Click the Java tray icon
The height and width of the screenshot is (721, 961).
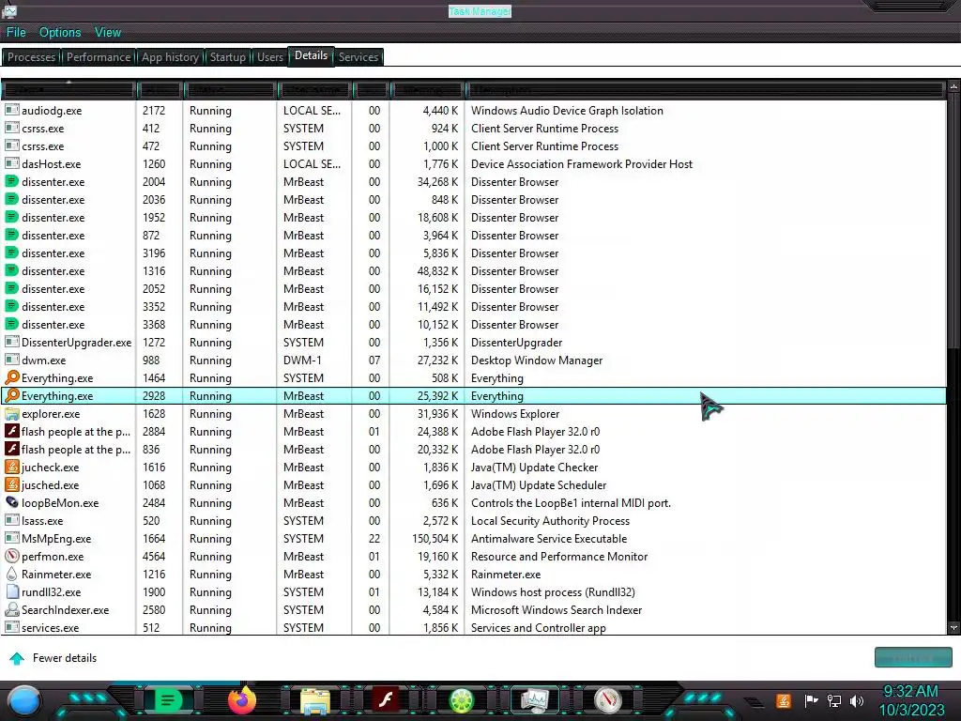point(784,700)
